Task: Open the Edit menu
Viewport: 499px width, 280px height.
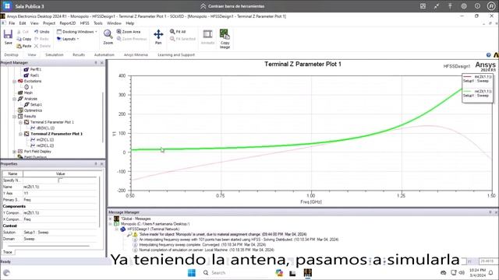Action: coord(23,23)
